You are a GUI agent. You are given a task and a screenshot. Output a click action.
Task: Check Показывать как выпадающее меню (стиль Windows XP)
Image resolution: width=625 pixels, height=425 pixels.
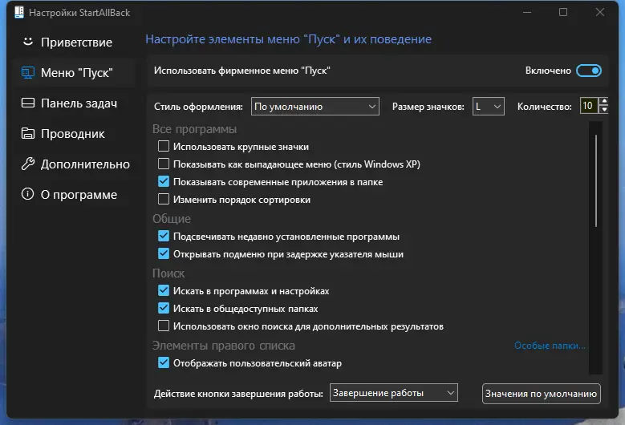click(164, 164)
